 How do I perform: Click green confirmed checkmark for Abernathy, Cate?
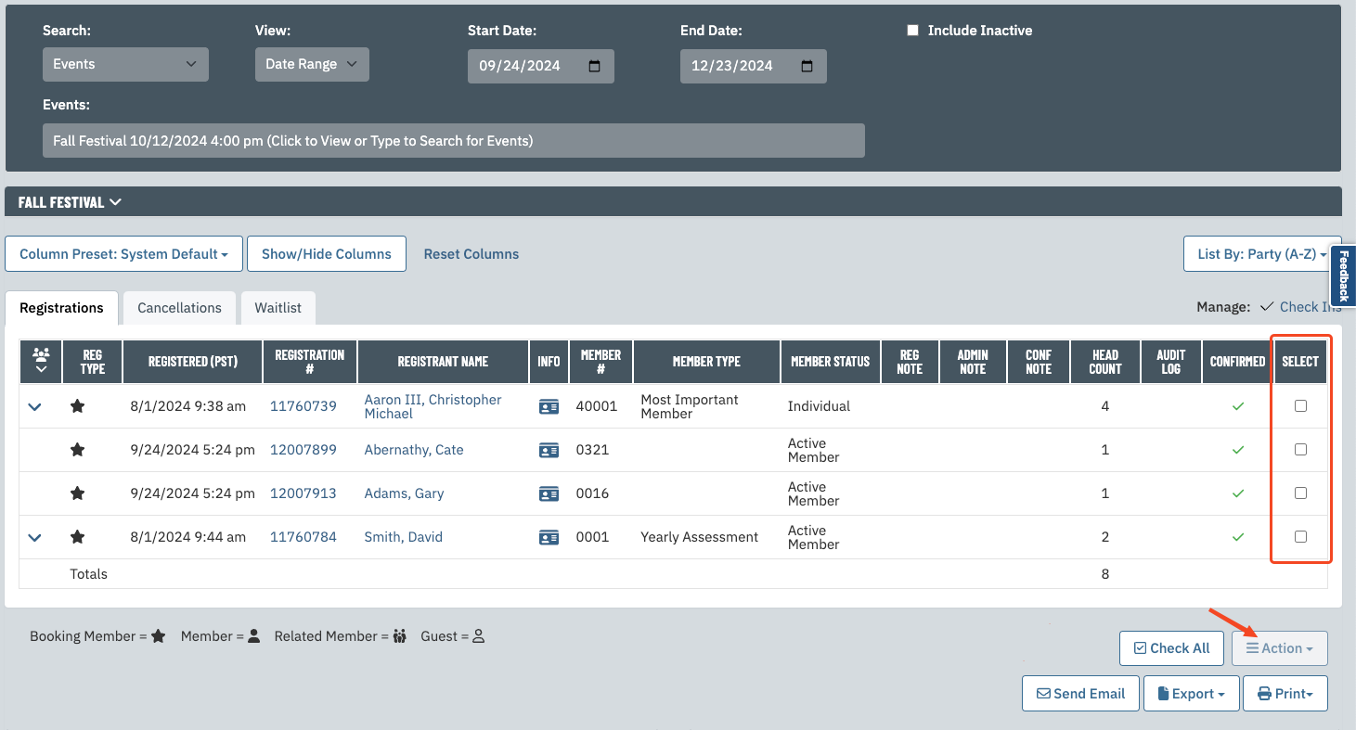[x=1237, y=450]
